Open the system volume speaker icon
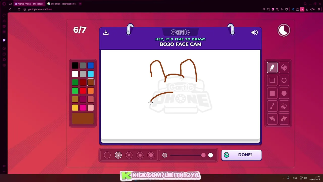323x182 pixels. tap(305, 178)
